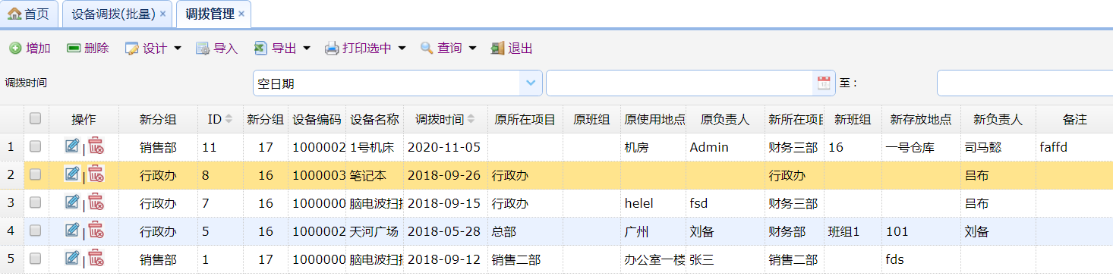Click the 退出 exit toolbar button
This screenshot has height=276, width=1113.
[x=512, y=49]
